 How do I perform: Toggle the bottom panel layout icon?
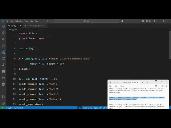coord(150,21)
